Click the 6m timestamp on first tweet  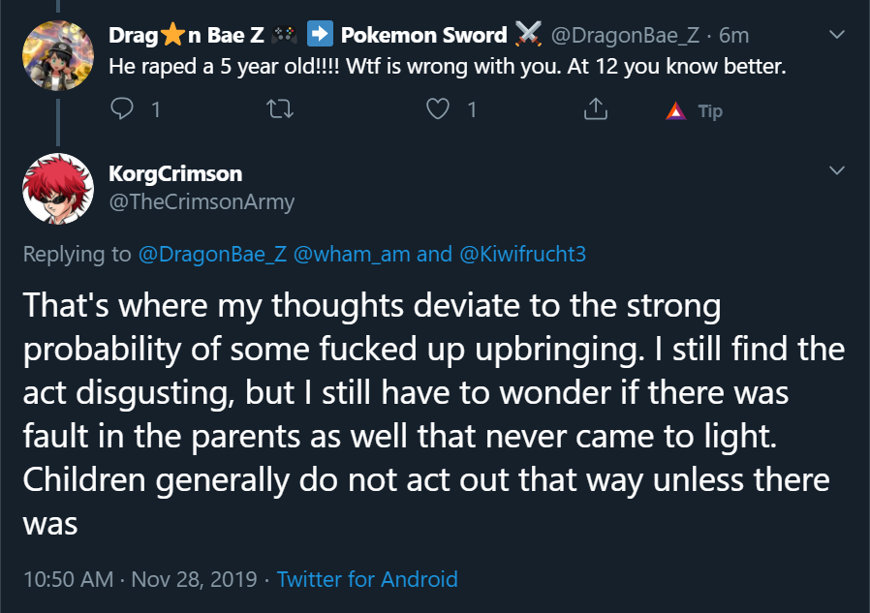733,36
